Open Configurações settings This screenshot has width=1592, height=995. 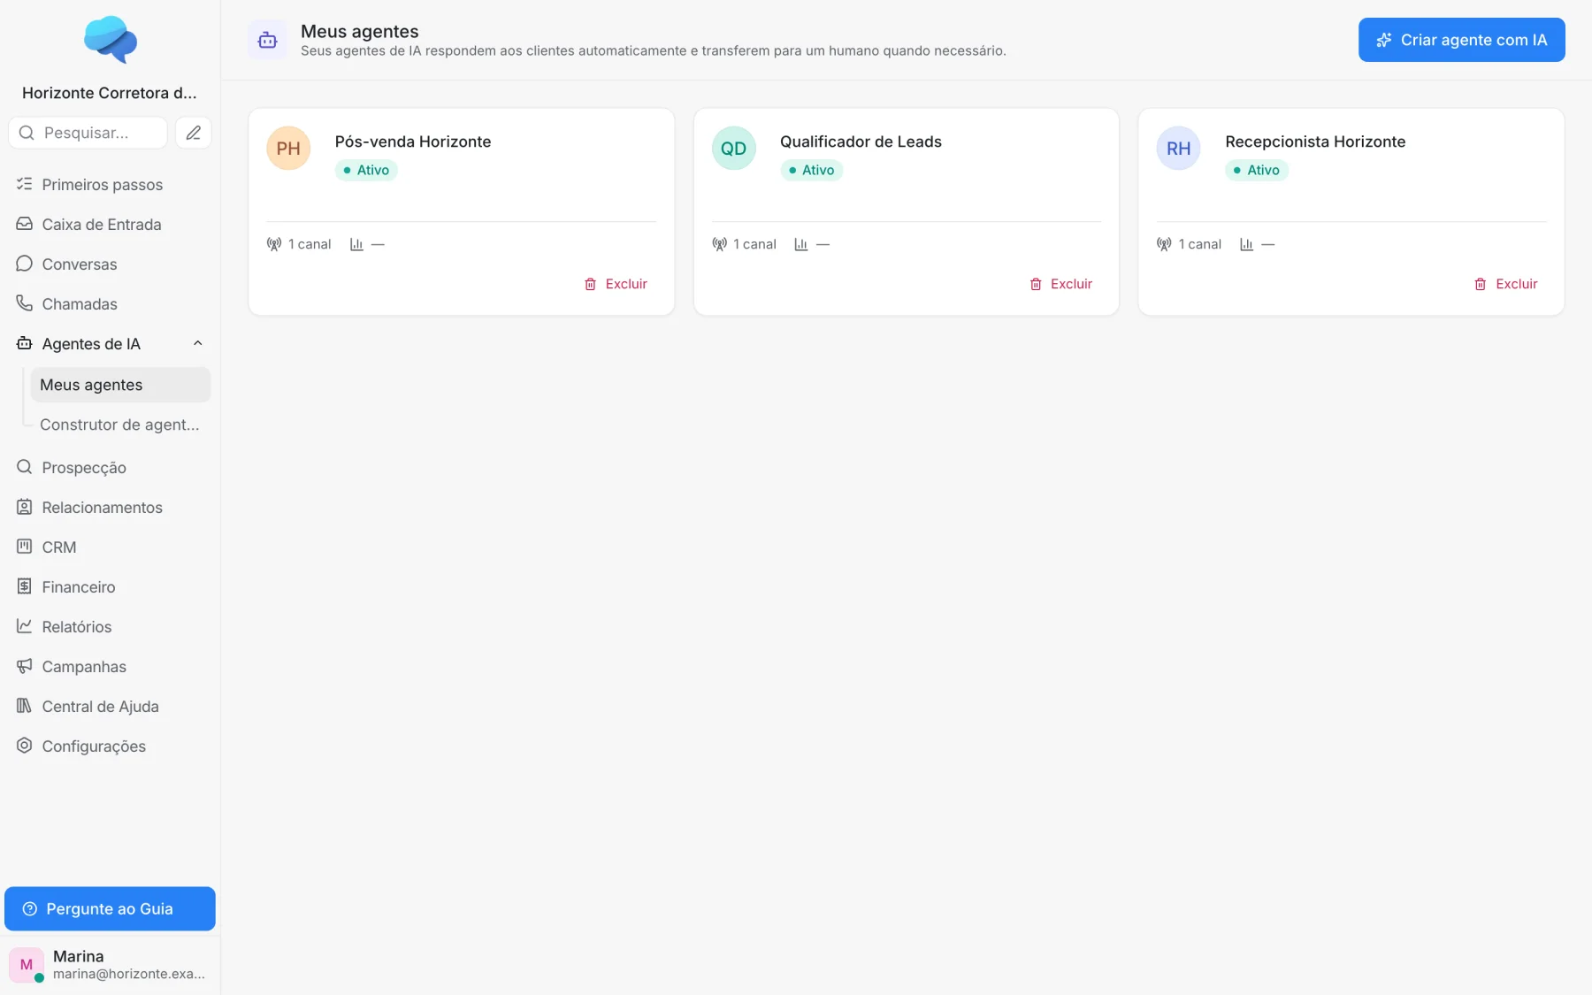point(110,746)
